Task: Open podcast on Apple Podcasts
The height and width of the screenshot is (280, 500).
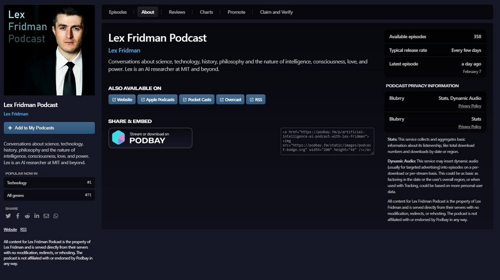Action: tap(157, 100)
